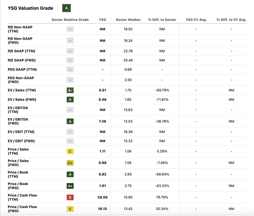Viewport: 254px width, 216px height.
Task: Click the A- grade badge for EV / Sales (TTM)
Action: [70, 90]
